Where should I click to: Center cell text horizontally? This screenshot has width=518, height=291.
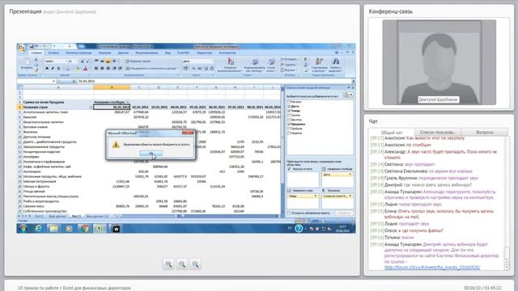pos(102,68)
